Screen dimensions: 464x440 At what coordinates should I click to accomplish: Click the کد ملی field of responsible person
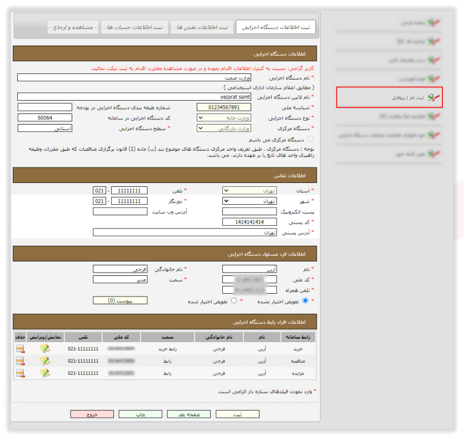click(250, 279)
